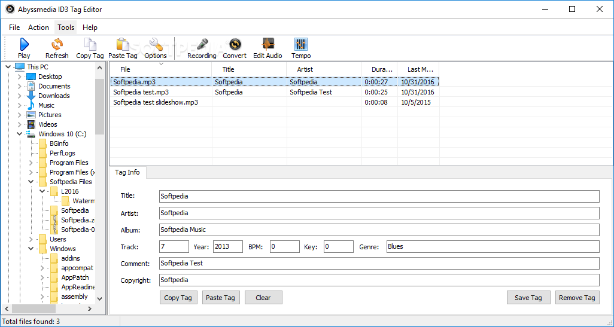The image size is (614, 327).
Task: Click the Paste Tag button below form
Action: coord(220,298)
